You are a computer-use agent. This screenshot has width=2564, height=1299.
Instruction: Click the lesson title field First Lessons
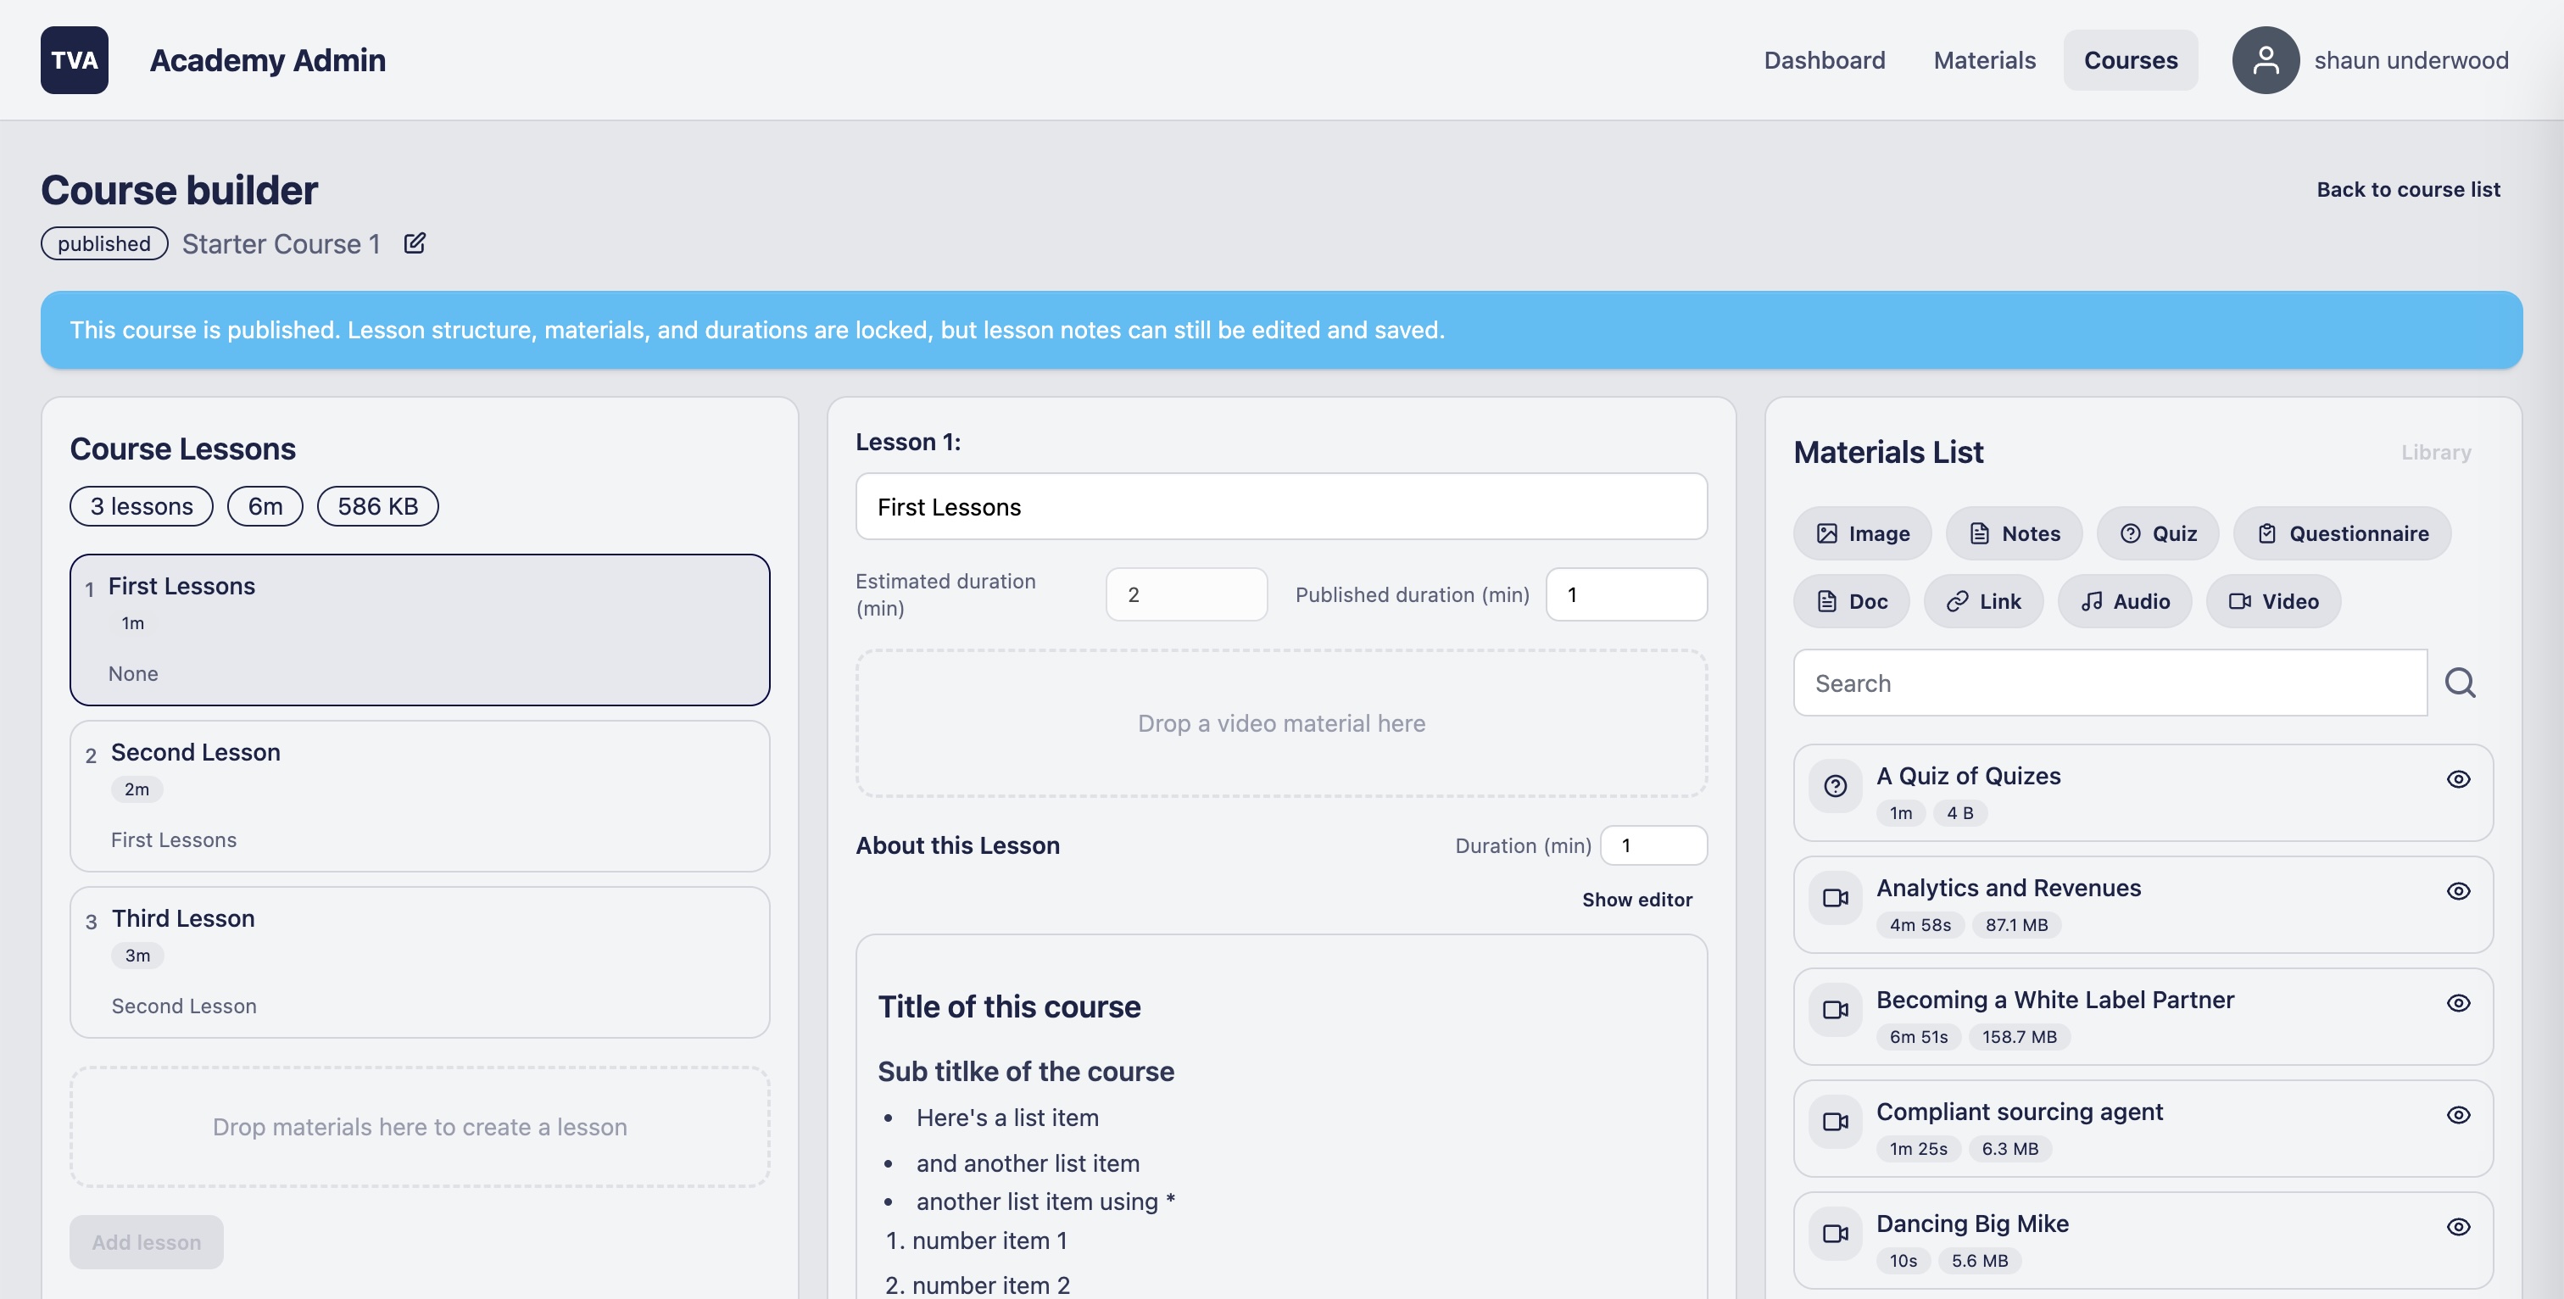pyautogui.click(x=1281, y=507)
